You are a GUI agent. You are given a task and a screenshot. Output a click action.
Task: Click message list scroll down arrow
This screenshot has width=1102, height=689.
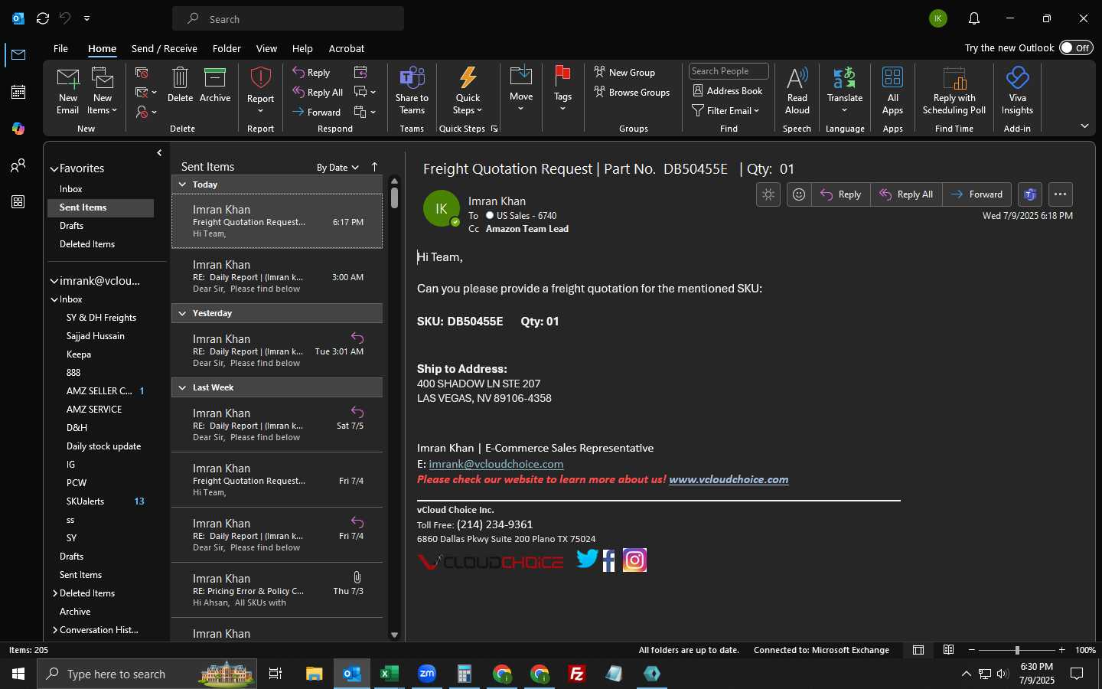coord(394,635)
